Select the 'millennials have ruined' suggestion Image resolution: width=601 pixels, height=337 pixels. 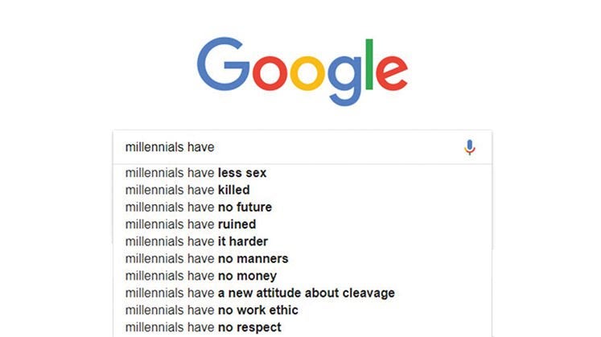tap(191, 224)
